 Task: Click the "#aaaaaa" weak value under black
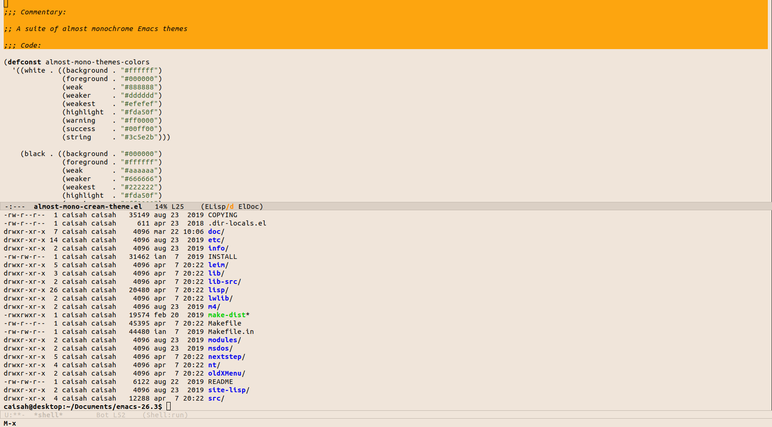coord(140,170)
